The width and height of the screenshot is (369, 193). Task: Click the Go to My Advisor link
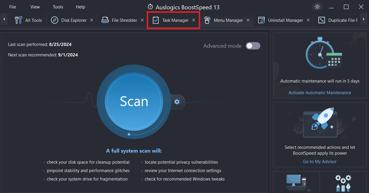pos(320,162)
